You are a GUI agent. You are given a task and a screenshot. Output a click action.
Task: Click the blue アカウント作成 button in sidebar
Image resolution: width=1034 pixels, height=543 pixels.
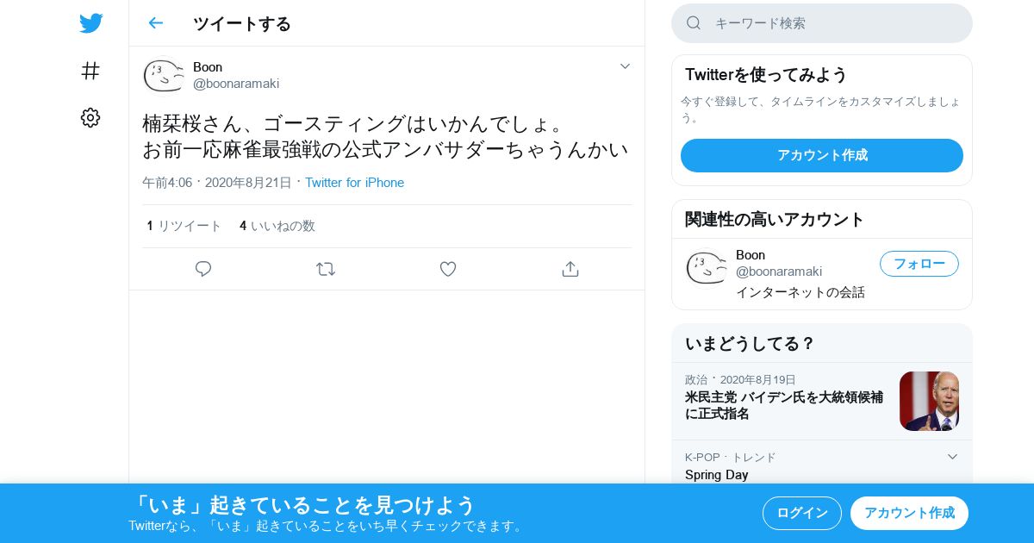tap(822, 155)
